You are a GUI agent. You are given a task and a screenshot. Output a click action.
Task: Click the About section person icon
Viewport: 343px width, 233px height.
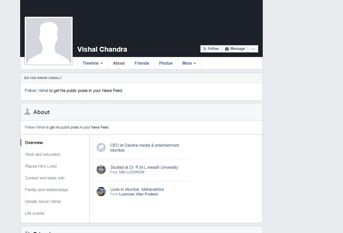(27, 112)
